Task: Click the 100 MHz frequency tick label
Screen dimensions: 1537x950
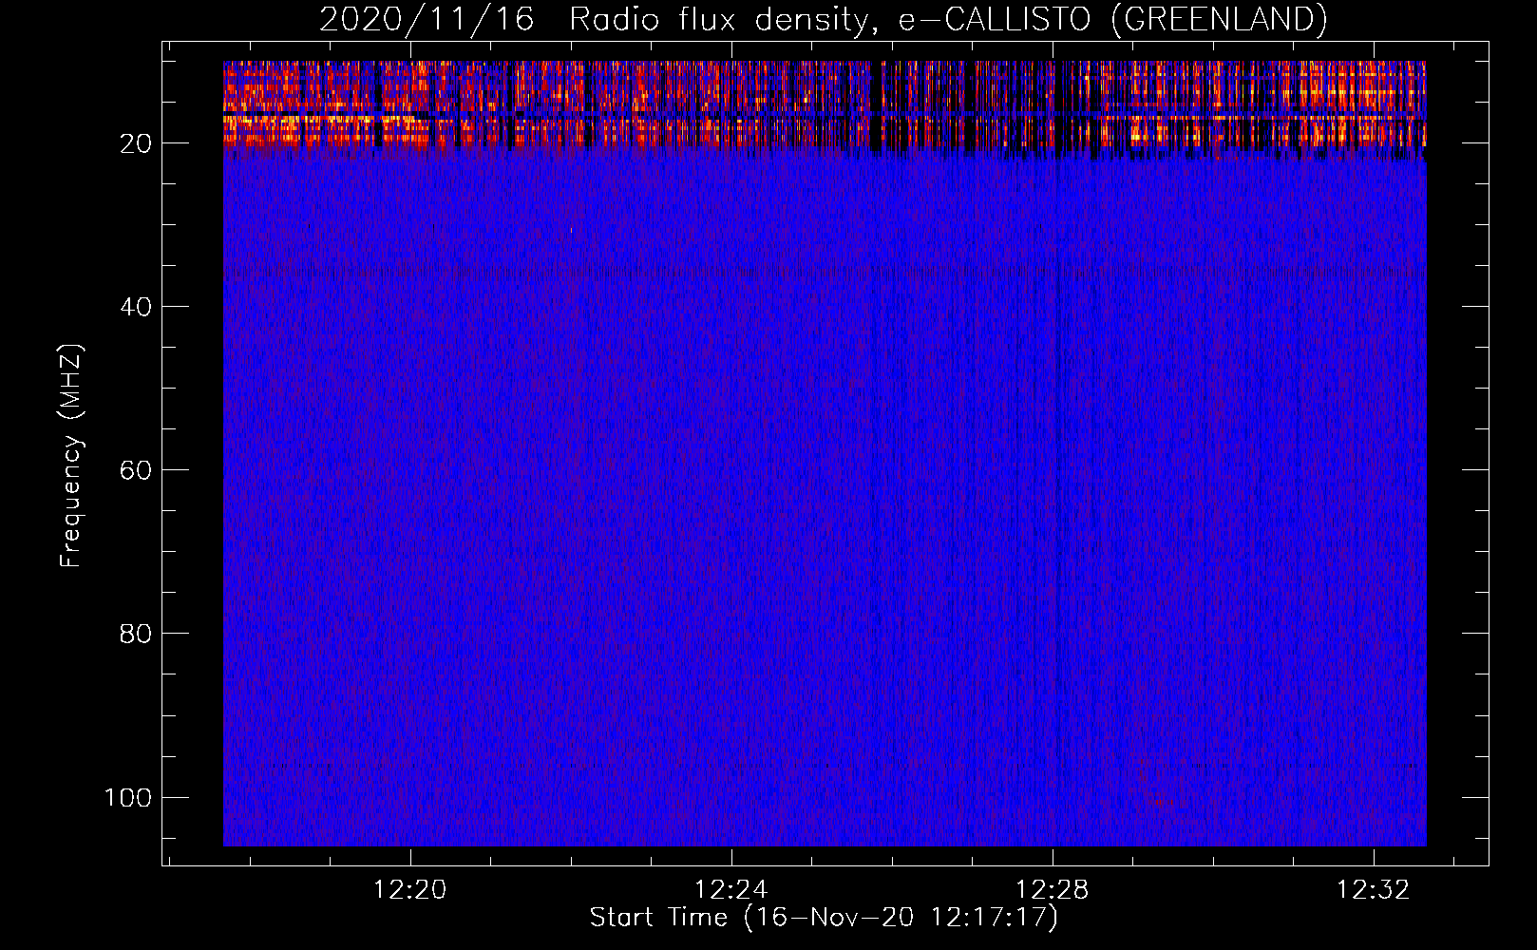Action: pos(128,797)
